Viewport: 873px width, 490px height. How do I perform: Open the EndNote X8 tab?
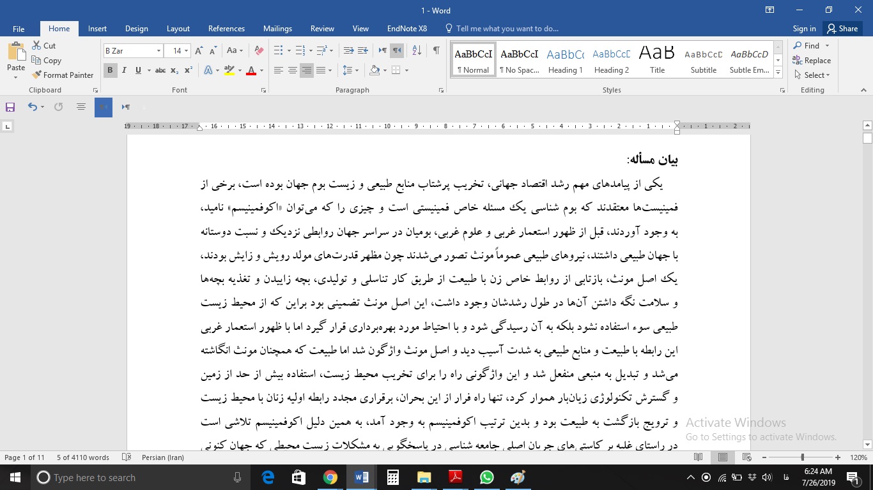[406, 29]
